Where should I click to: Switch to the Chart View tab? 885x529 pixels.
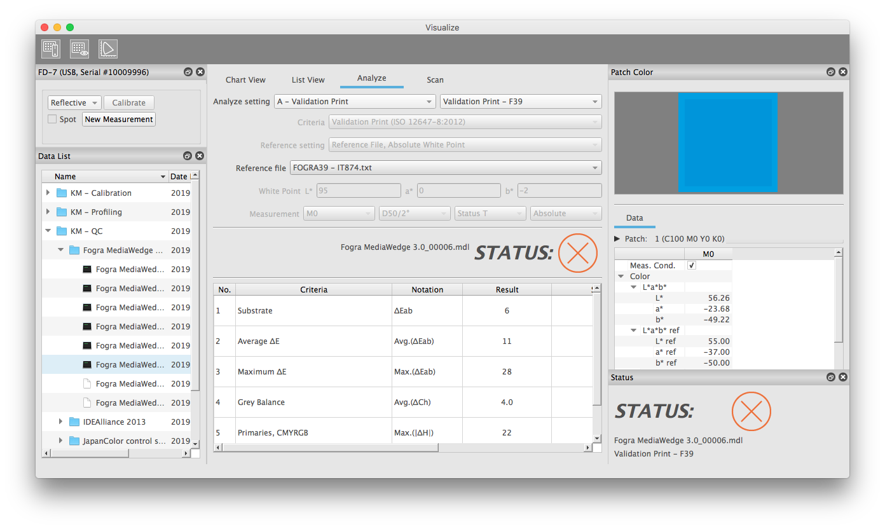pos(245,79)
